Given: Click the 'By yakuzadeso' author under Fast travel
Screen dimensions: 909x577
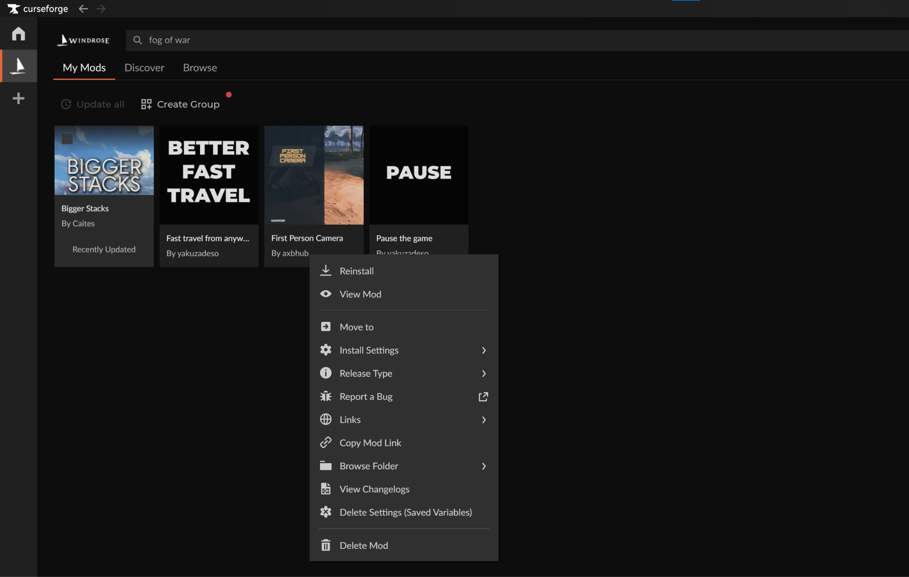Looking at the screenshot, I should point(192,253).
